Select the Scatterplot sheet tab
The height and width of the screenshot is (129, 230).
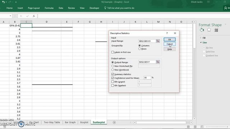click(x=99, y=122)
